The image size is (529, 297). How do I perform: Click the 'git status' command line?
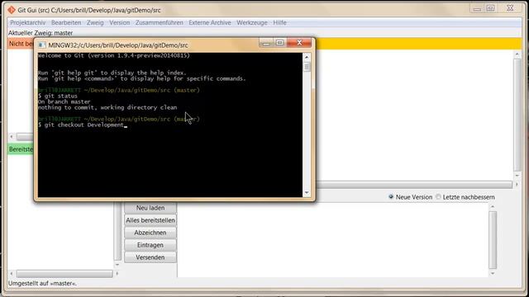point(58,96)
